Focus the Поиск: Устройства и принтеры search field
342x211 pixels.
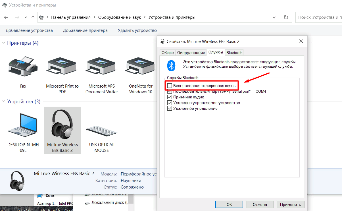(319, 17)
